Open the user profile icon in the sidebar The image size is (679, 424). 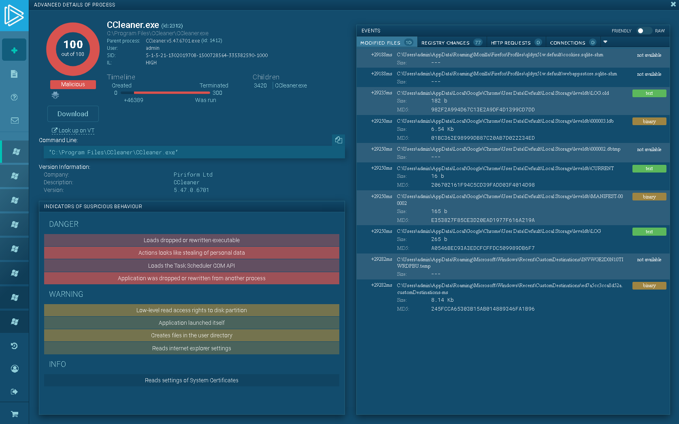tap(15, 369)
